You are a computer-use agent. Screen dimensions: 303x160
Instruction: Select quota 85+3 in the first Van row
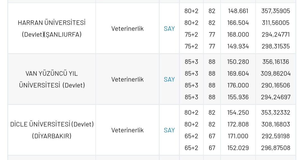click(x=191, y=62)
